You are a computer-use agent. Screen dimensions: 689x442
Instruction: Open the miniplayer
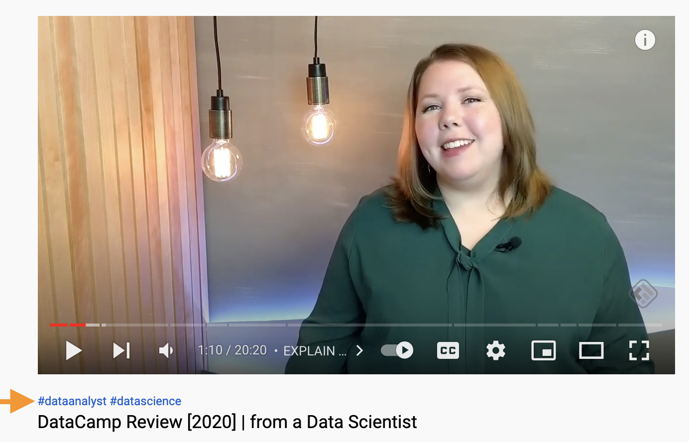point(544,350)
